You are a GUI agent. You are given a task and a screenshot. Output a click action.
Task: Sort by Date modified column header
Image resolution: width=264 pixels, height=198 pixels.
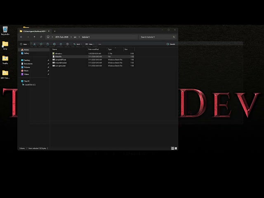coord(97,49)
